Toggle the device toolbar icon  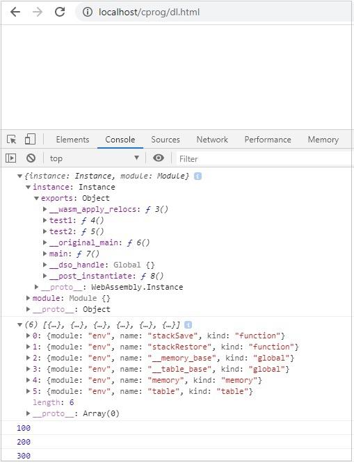[30, 139]
